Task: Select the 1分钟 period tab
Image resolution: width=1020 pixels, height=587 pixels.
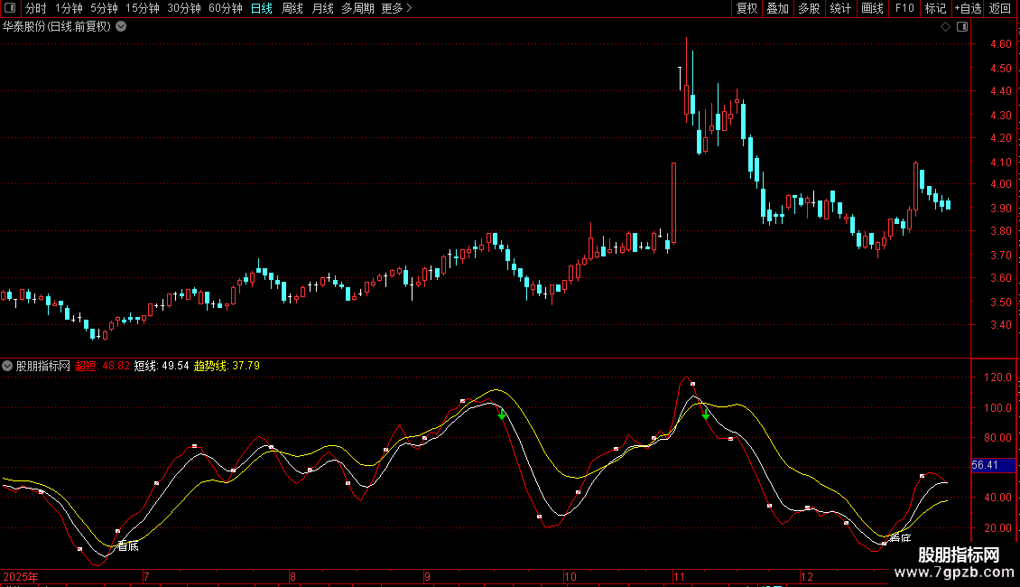Action: [x=69, y=8]
